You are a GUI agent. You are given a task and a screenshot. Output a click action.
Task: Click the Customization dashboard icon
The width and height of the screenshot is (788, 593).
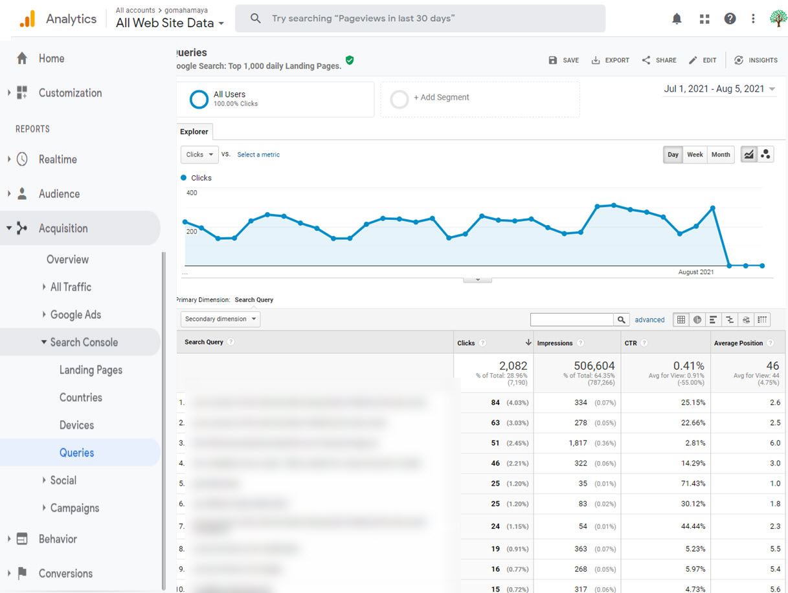click(x=22, y=92)
